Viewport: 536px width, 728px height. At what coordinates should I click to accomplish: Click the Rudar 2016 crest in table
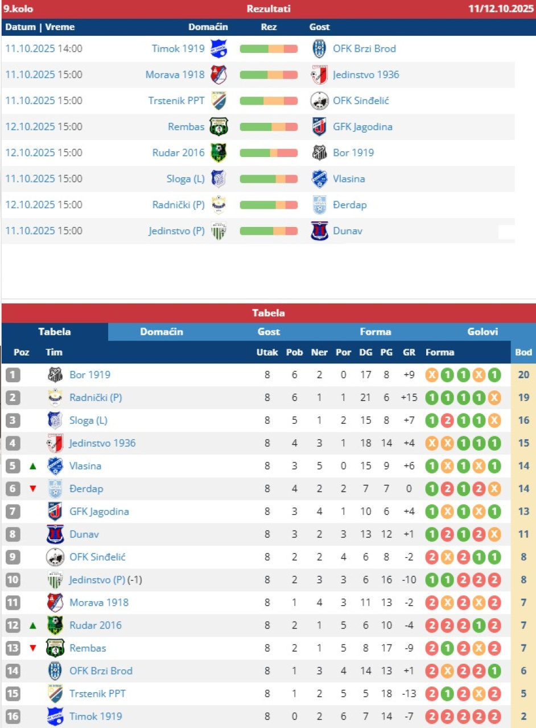tap(55, 625)
